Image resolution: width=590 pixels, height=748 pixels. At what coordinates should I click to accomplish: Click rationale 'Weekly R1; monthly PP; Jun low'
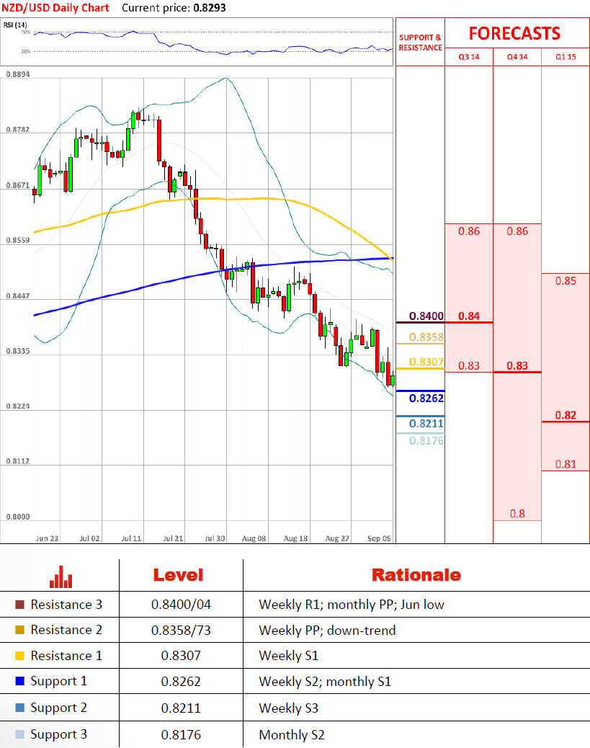coord(352,605)
